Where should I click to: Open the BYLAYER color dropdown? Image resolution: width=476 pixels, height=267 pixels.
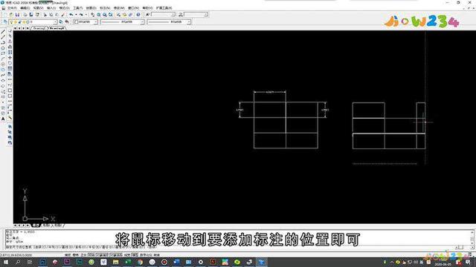(86, 22)
